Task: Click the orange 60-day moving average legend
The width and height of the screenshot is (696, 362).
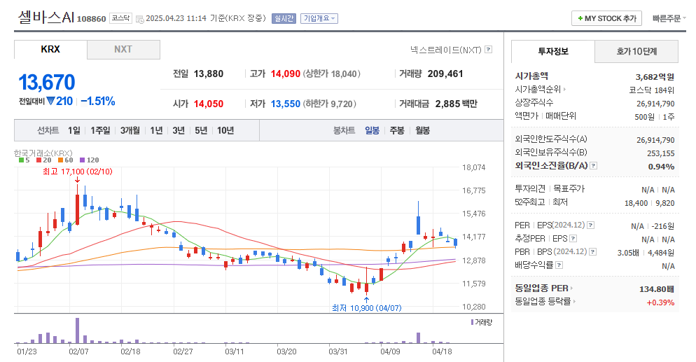Action: 65,160
